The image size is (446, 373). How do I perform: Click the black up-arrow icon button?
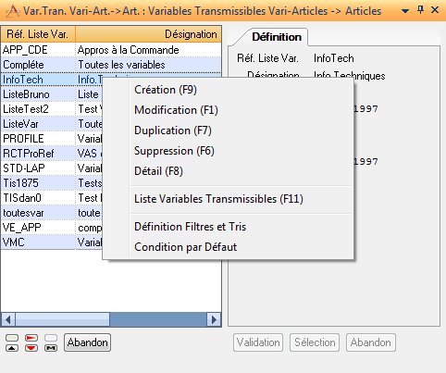point(12,348)
